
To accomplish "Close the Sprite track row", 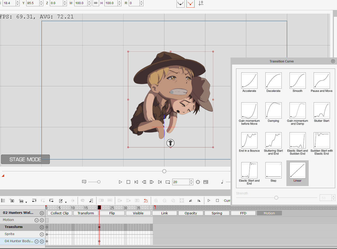I will click(x=42, y=234).
